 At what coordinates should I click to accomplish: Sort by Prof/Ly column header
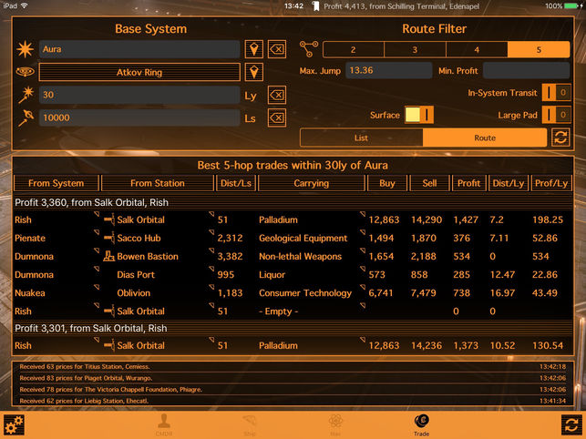click(551, 183)
